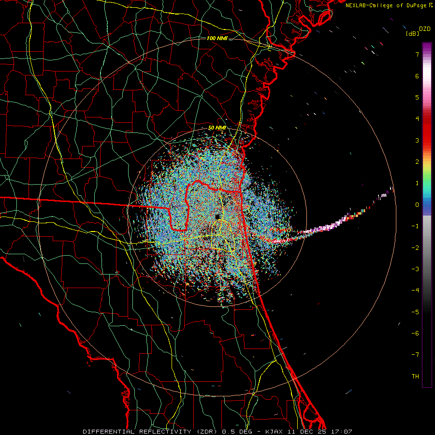
Task: Click the DZD label above the color scale
Action: (x=425, y=29)
